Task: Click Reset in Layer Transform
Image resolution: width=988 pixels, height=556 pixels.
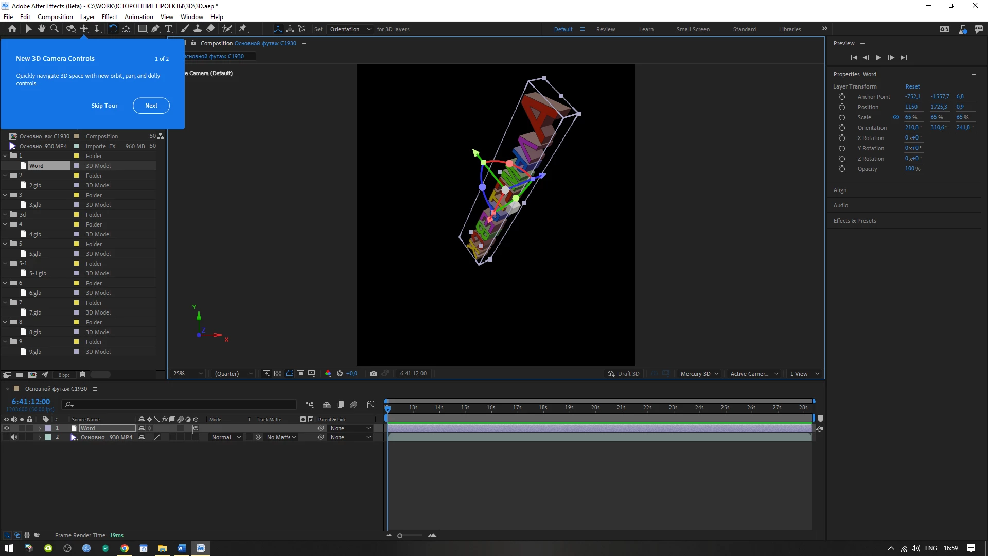Action: (x=912, y=86)
